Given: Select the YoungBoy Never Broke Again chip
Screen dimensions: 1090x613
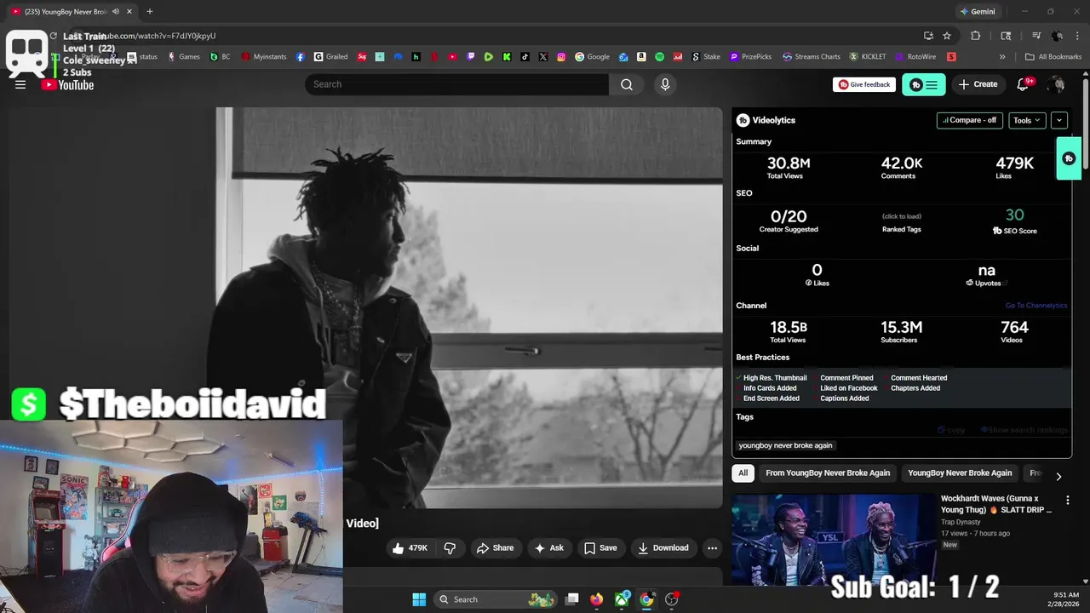Looking at the screenshot, I should pos(960,473).
